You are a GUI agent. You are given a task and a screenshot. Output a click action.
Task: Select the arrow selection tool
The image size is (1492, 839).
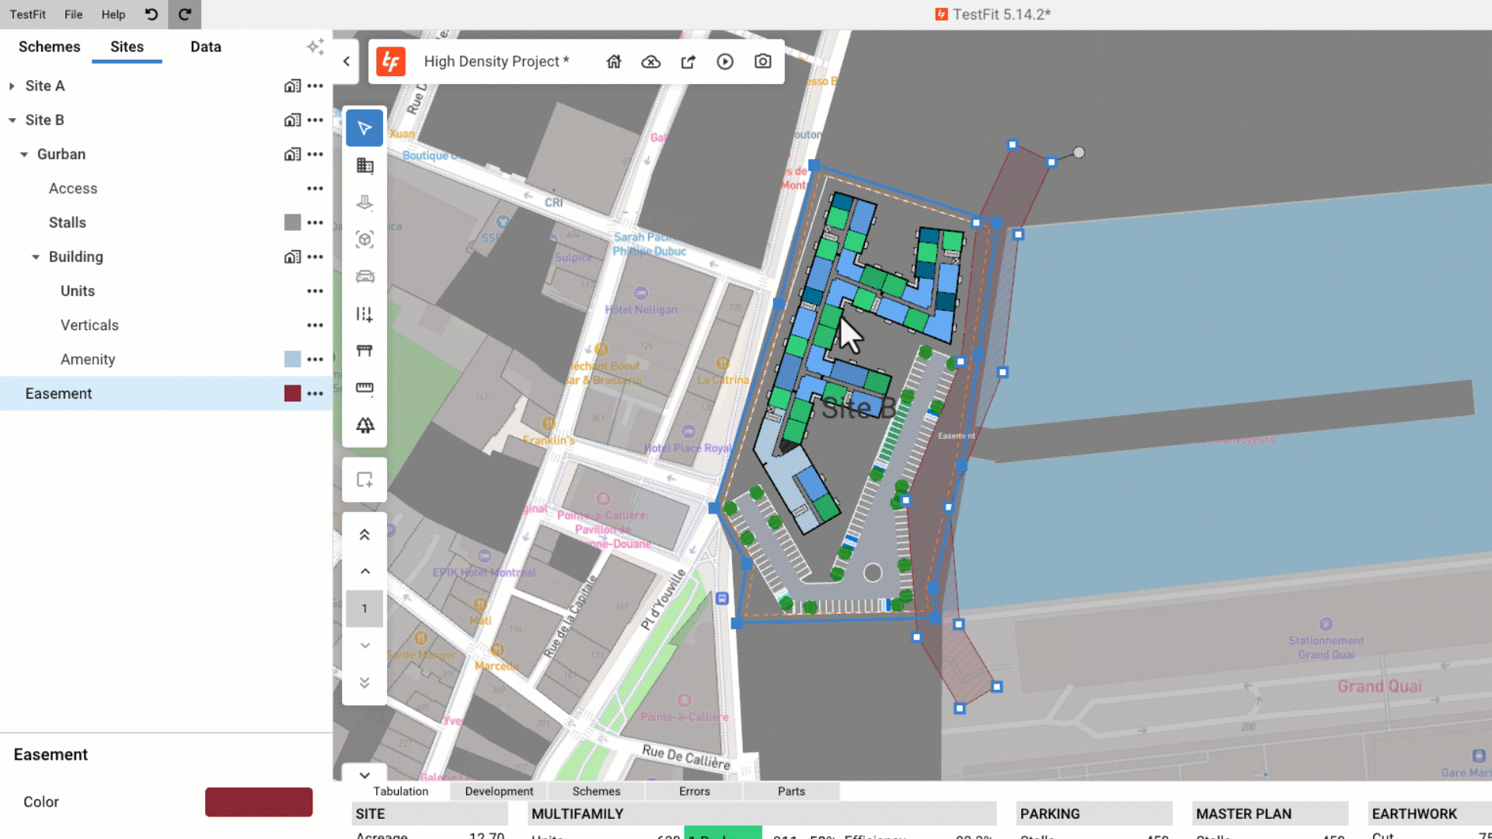pyautogui.click(x=364, y=128)
